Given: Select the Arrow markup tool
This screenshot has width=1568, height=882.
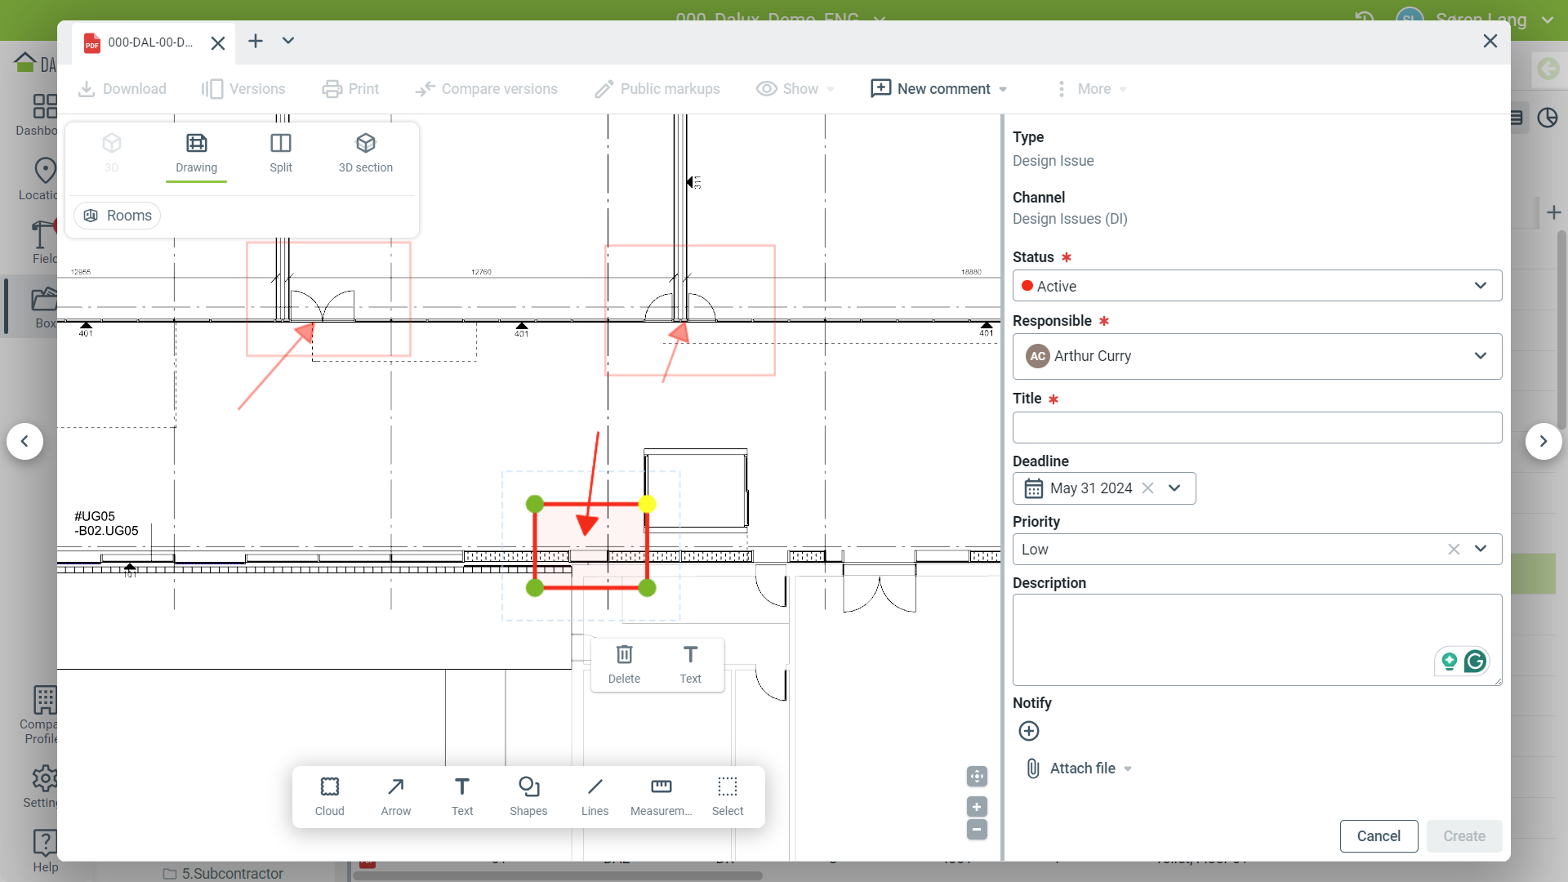Looking at the screenshot, I should [395, 796].
